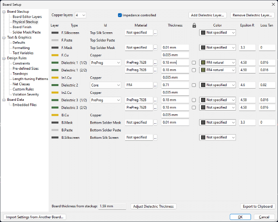Click Adjust Dielectric Thickness button
The height and width of the screenshot is (222, 278).
click(x=154, y=206)
